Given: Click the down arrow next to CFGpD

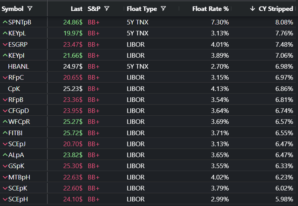Looking at the screenshot, I should [5, 111].
